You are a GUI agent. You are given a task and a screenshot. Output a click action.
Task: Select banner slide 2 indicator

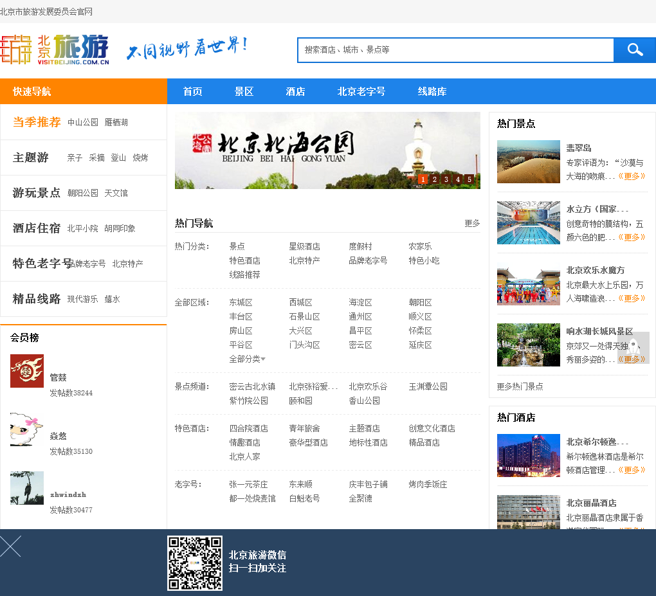click(x=435, y=179)
